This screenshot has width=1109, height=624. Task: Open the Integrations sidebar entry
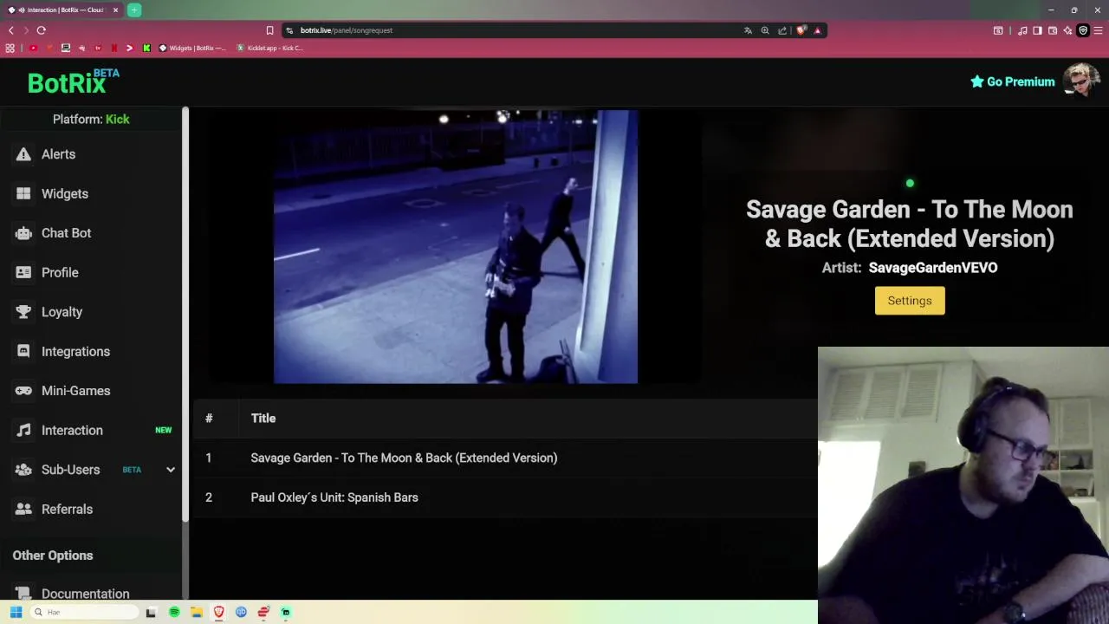click(x=75, y=351)
